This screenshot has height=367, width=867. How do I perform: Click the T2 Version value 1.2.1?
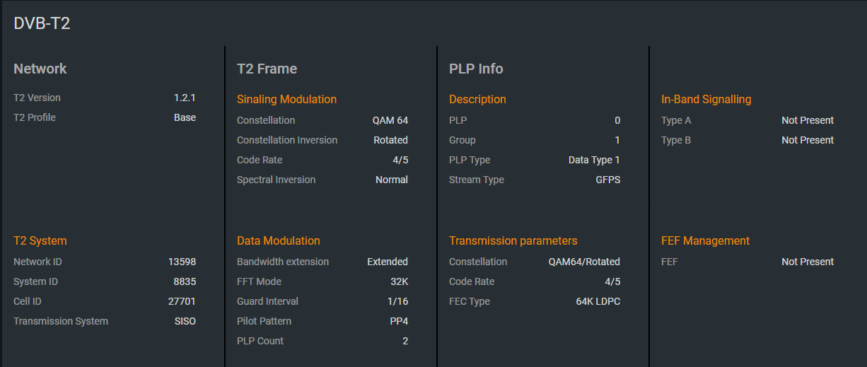[185, 98]
